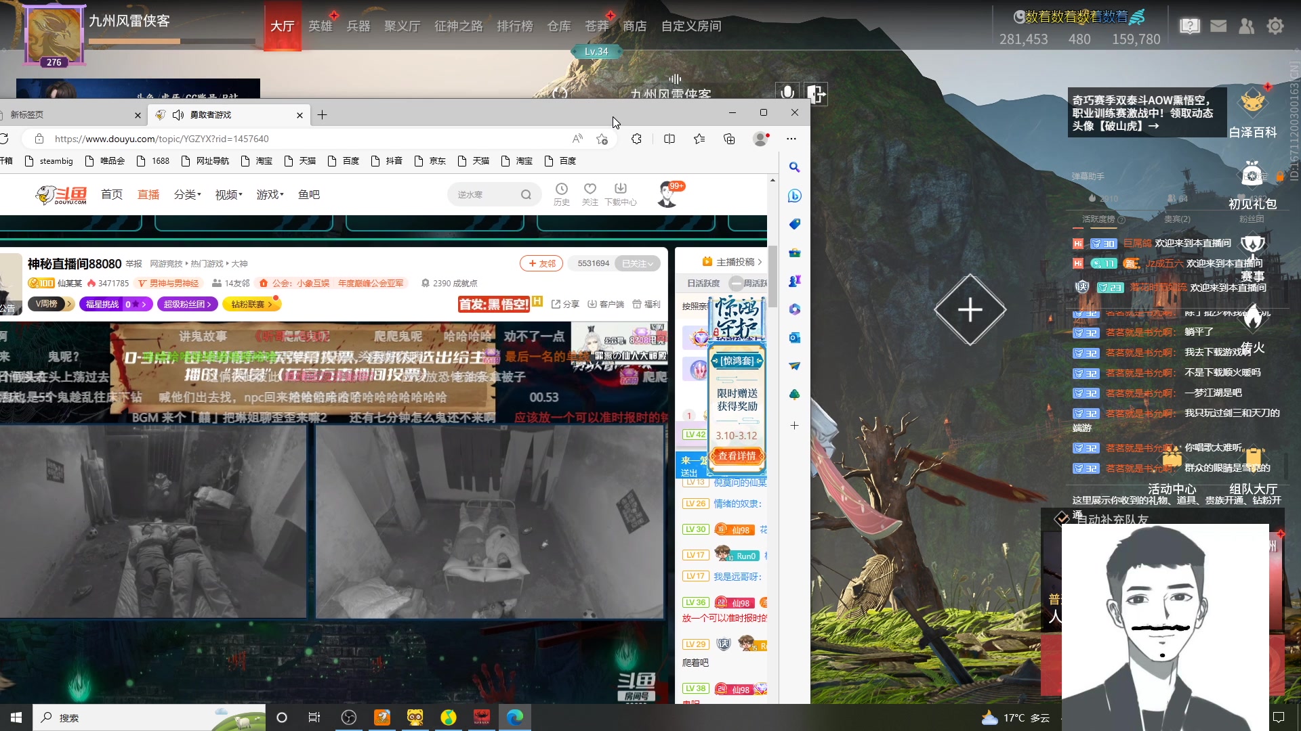Click 查看详情 on promo banner
Screen dimensions: 1301x731
tap(737, 456)
